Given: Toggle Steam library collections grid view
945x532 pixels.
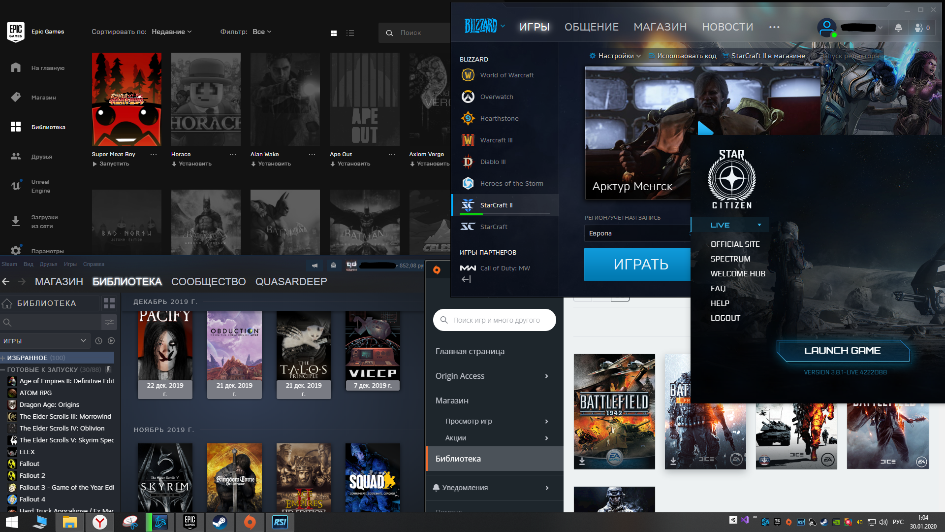Looking at the screenshot, I should pyautogui.click(x=109, y=303).
